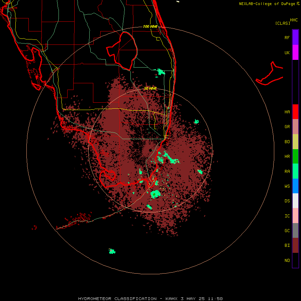This screenshot has width=301, height=301.
Task: Click the 'DS' legend label
Action: (x=287, y=201)
